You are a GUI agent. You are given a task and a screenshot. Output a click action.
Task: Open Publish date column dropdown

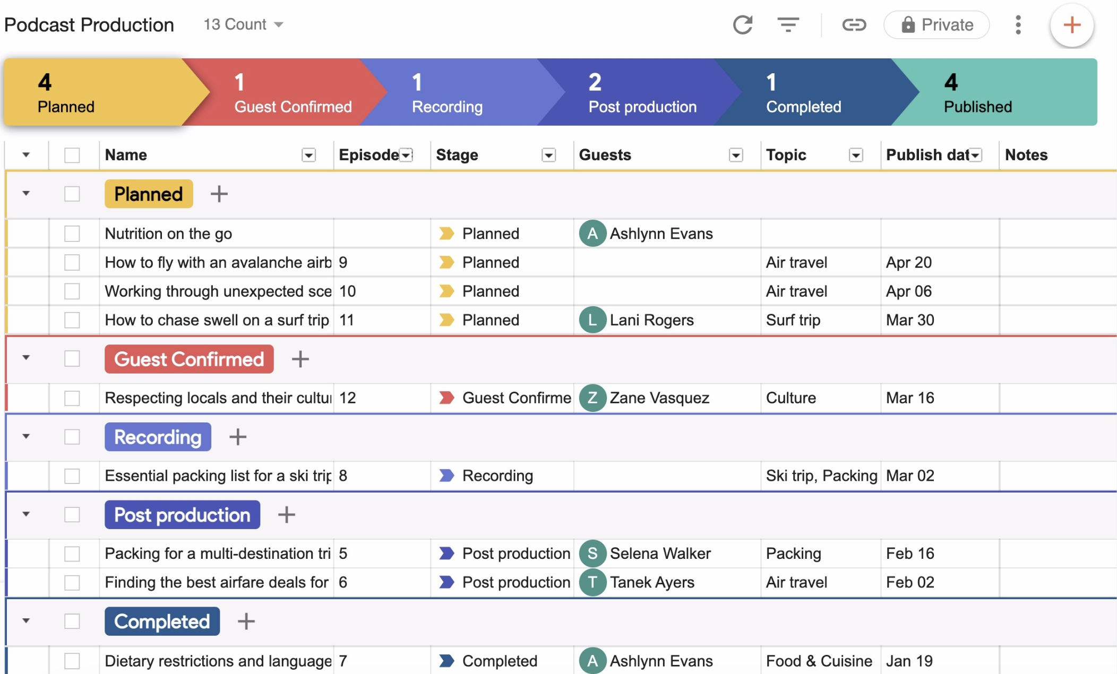click(975, 155)
